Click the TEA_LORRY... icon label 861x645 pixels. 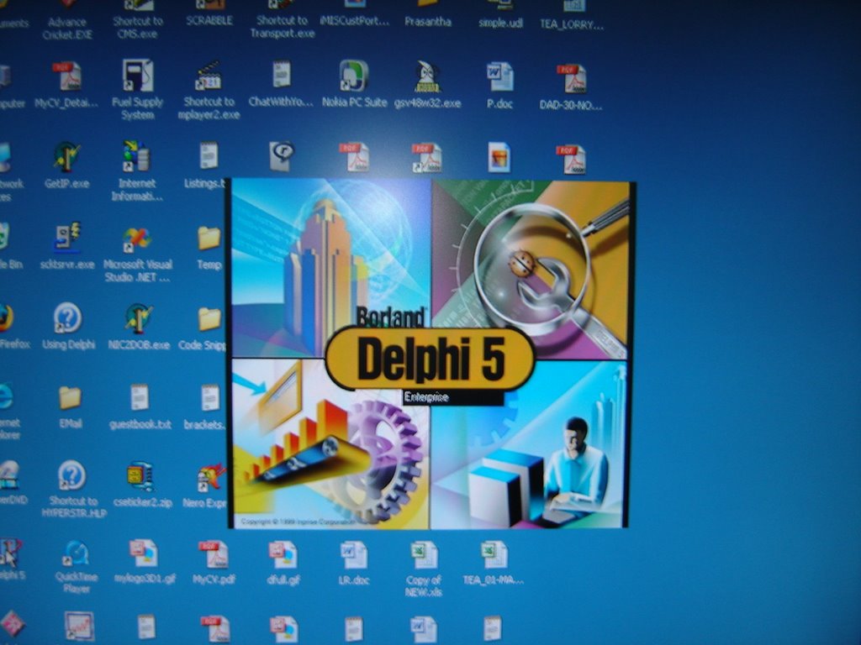(571, 24)
